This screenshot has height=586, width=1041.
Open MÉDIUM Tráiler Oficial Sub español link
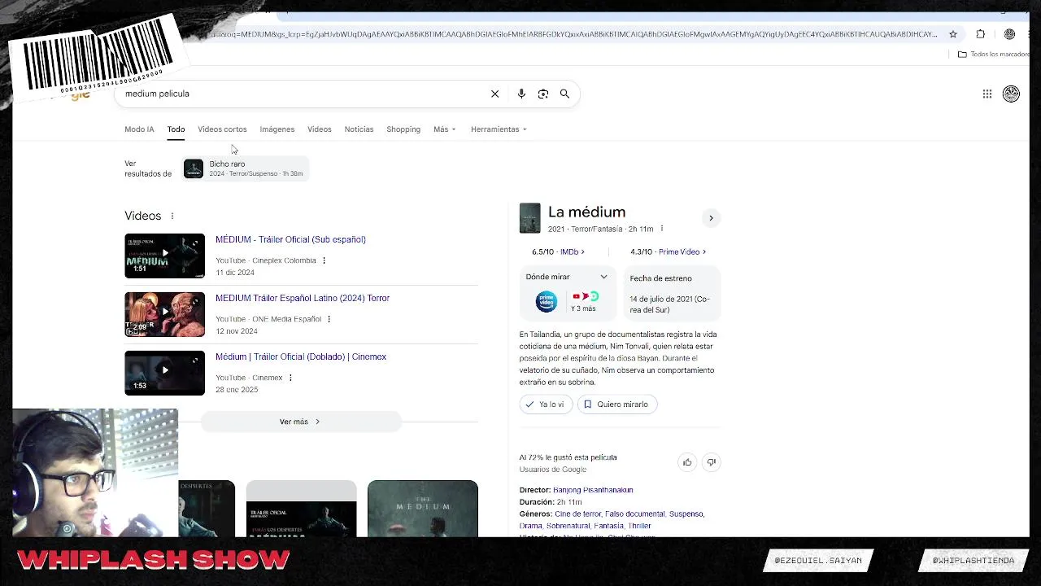tap(290, 239)
